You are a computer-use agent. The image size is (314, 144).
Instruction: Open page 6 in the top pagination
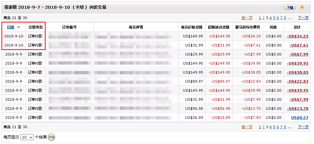click(278, 18)
